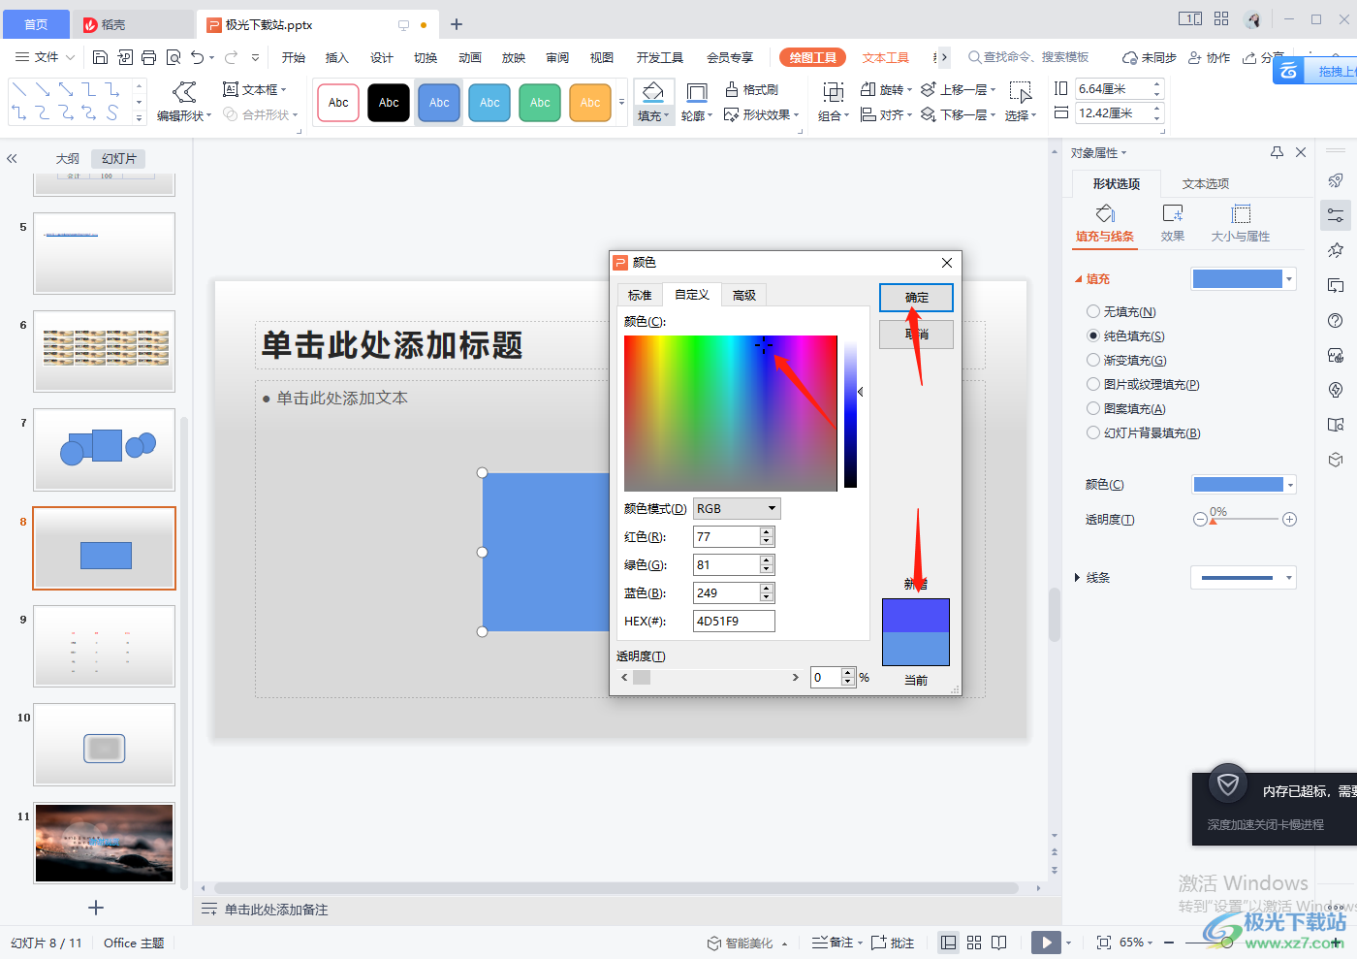Open Effects section icon
Image resolution: width=1357 pixels, height=959 pixels.
click(x=1173, y=214)
